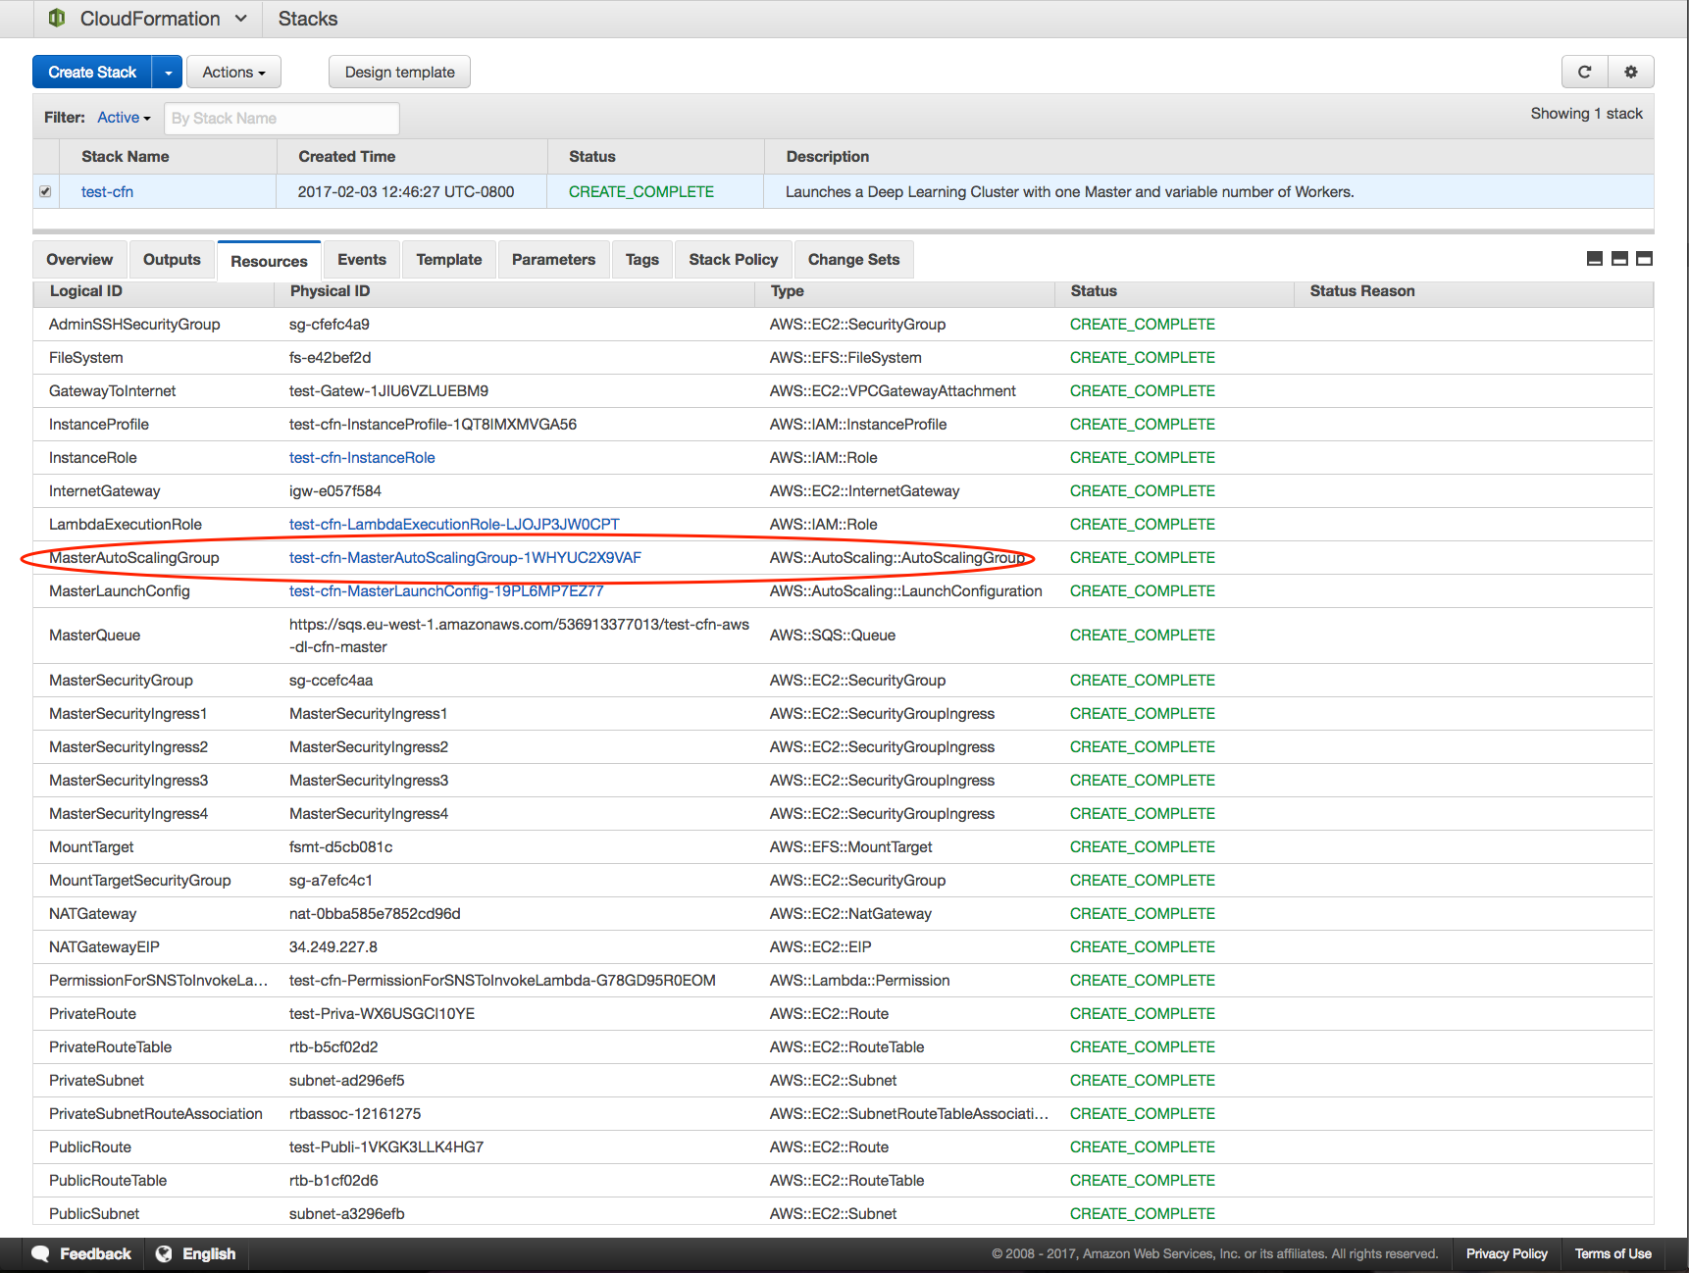This screenshot has height=1273, width=1689.
Task: Click the rtbassoc-12161275 physical ID
Action: click(x=355, y=1114)
